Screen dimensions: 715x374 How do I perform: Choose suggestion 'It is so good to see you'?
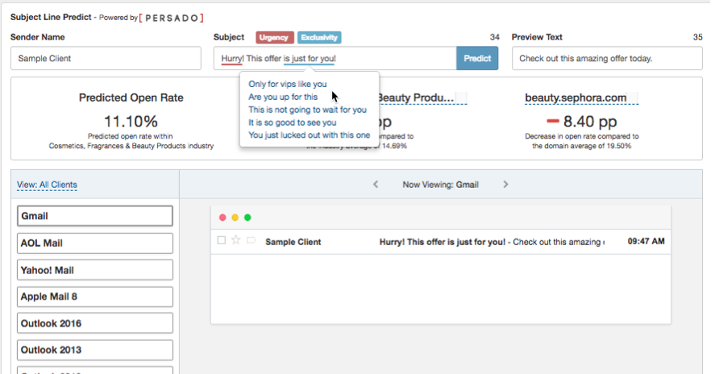click(293, 123)
